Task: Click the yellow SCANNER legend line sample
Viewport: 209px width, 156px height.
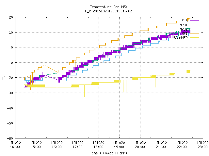Action: pos(194,38)
